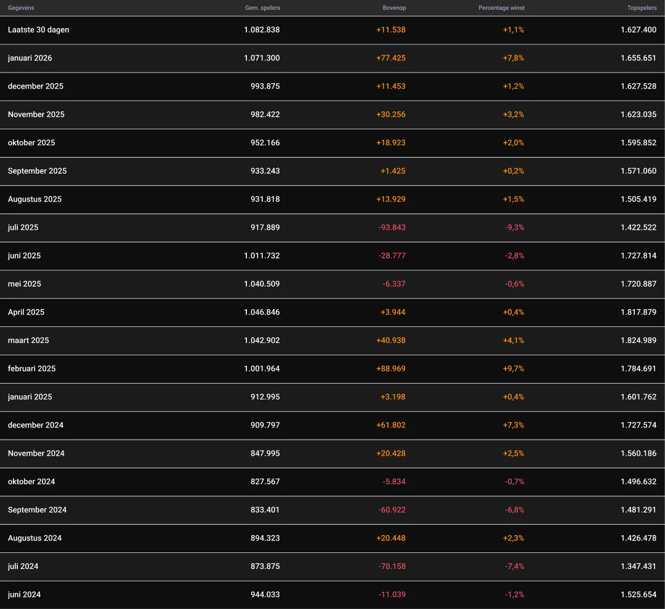Select the juni 2024 row label

24,595
